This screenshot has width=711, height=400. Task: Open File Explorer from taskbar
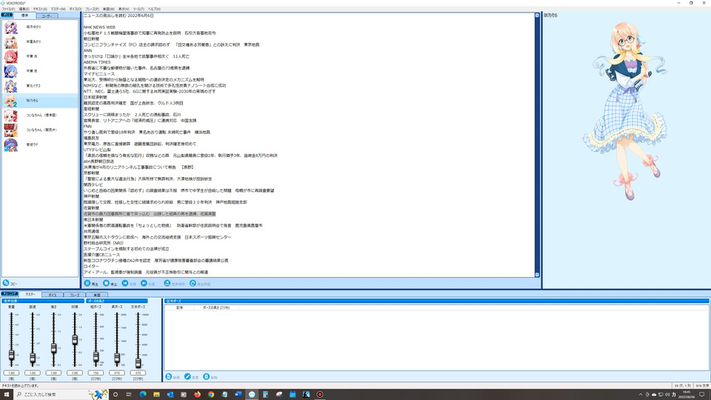coord(156,394)
